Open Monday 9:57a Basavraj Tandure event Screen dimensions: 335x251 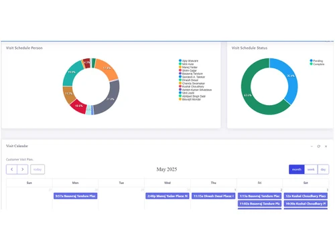pyautogui.click(x=76, y=196)
